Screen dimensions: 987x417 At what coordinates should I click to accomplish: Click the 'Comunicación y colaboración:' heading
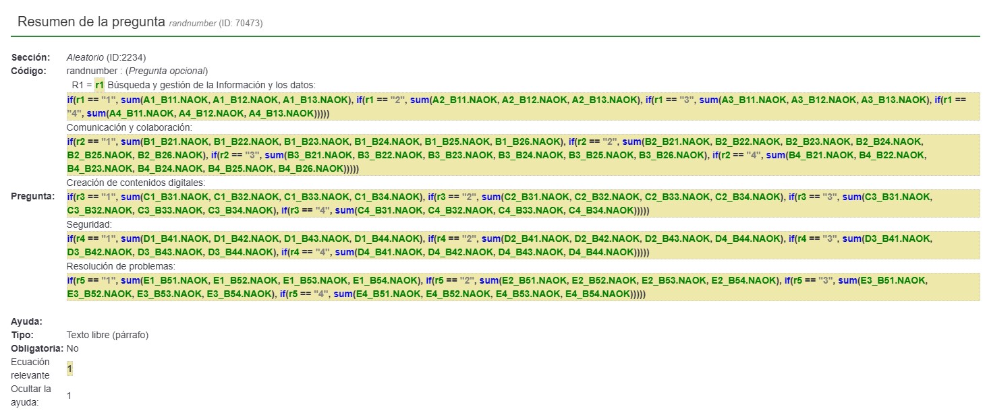(130, 127)
